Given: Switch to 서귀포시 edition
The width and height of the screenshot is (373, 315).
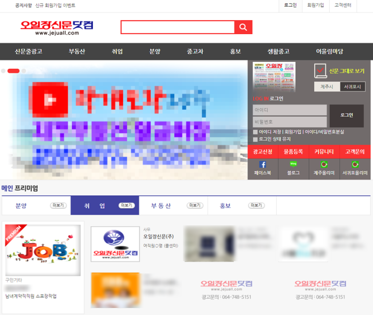Looking at the screenshot, I should 352,87.
